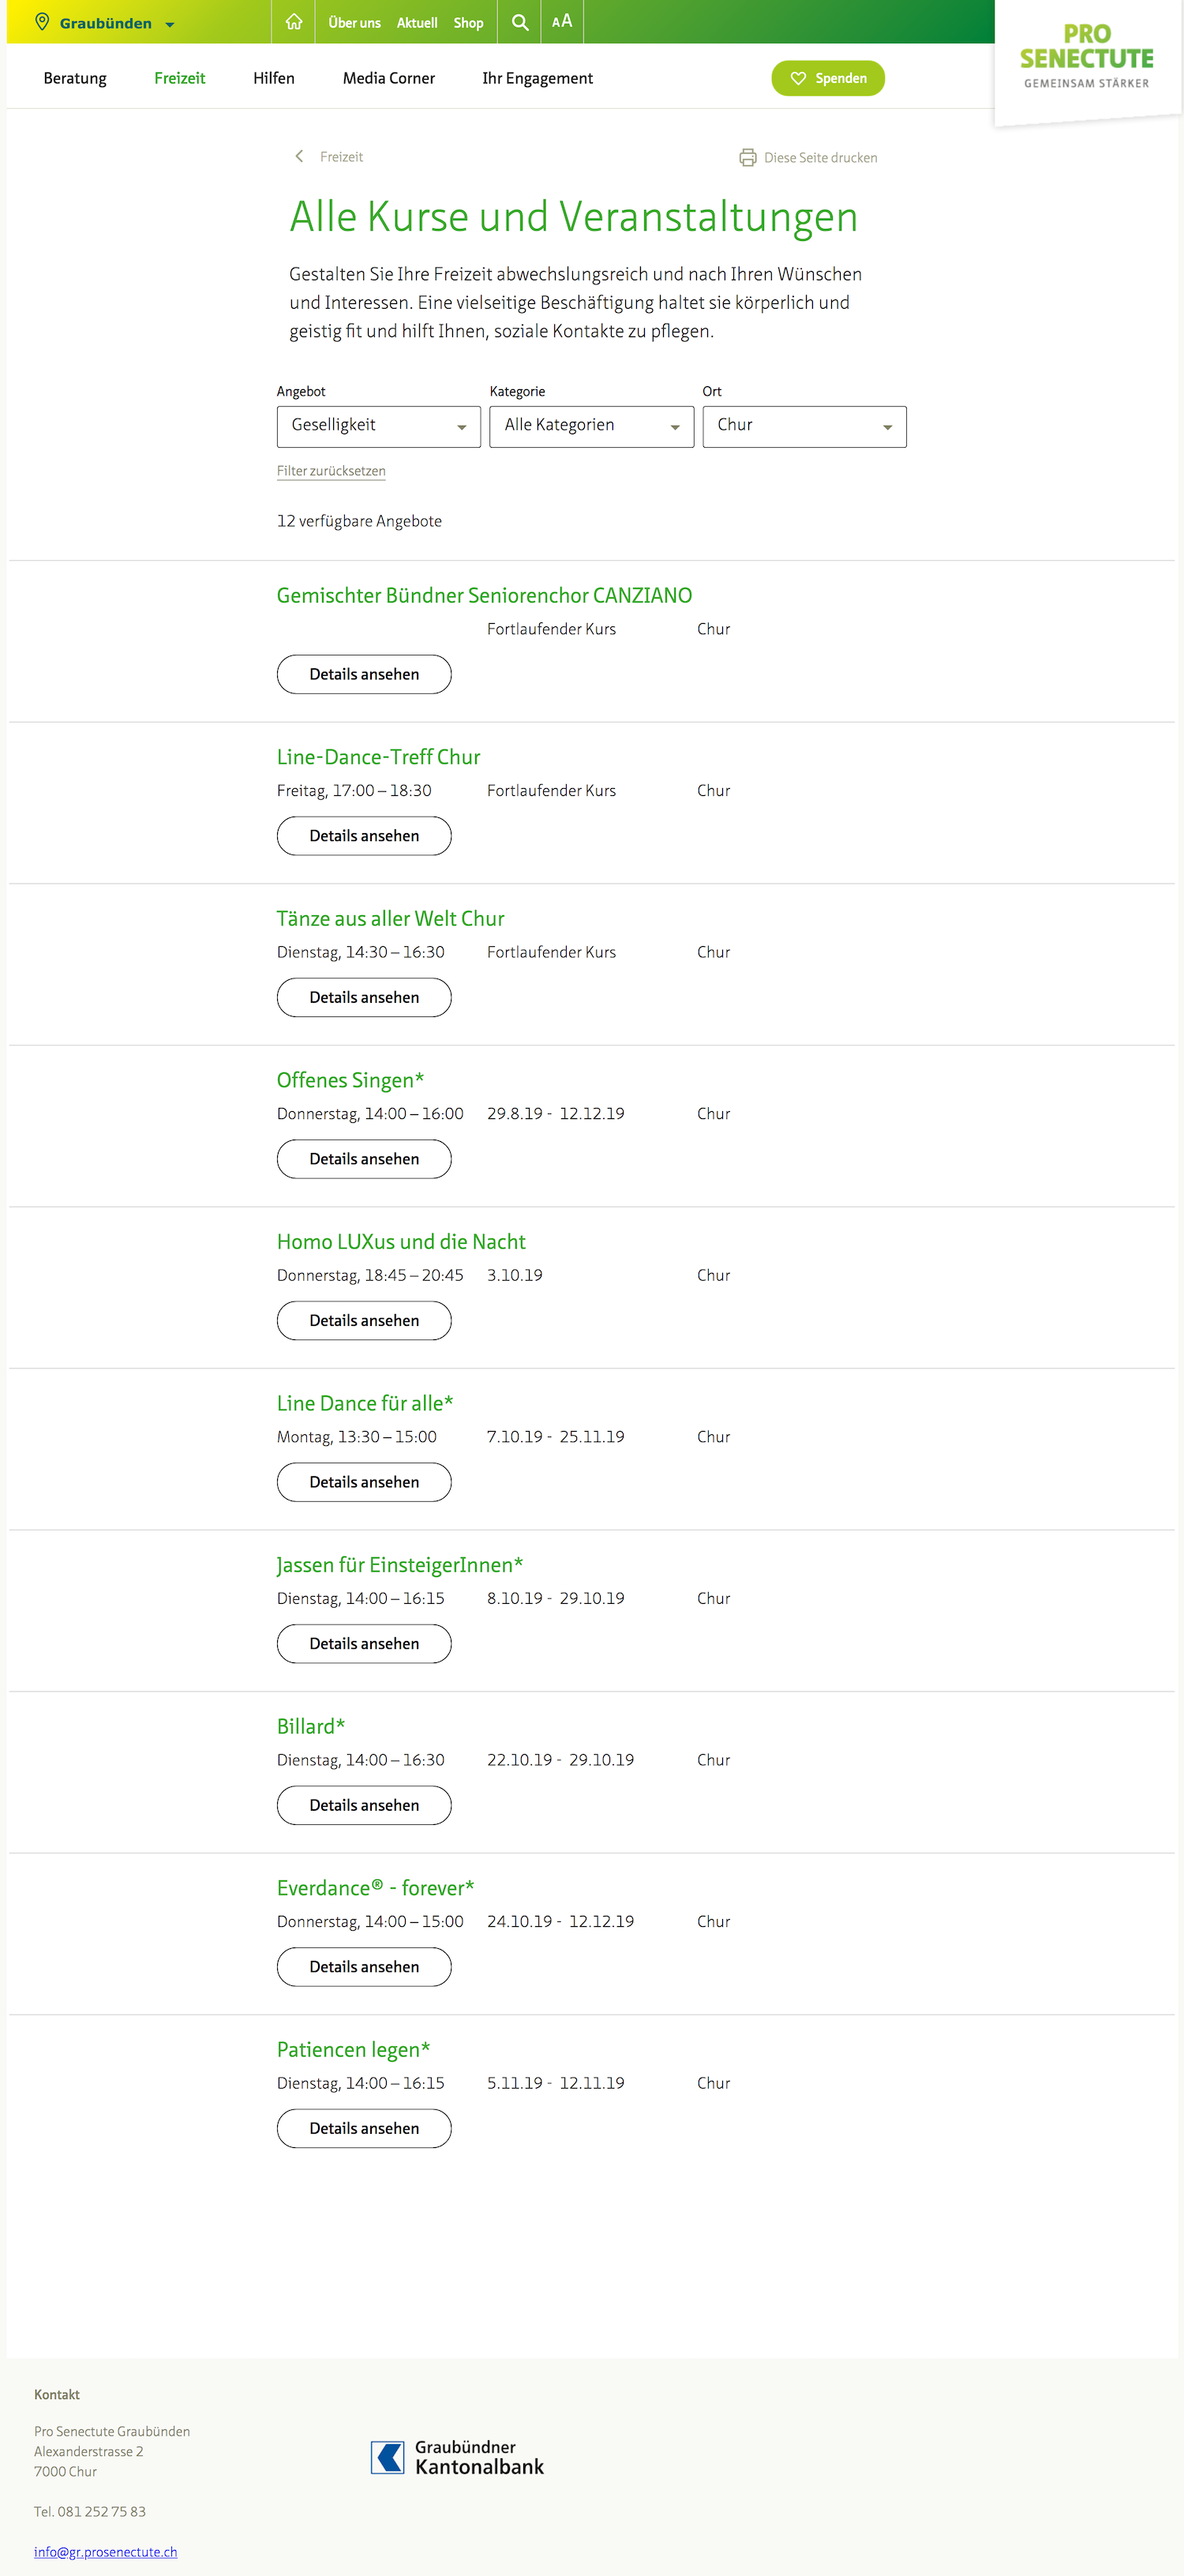Open the Angebot dropdown showing Geselligkeit
This screenshot has height=2576, width=1184.
(379, 426)
